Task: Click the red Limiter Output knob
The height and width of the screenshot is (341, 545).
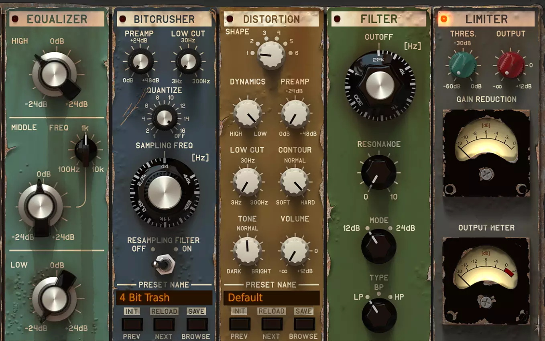Action: [x=511, y=64]
